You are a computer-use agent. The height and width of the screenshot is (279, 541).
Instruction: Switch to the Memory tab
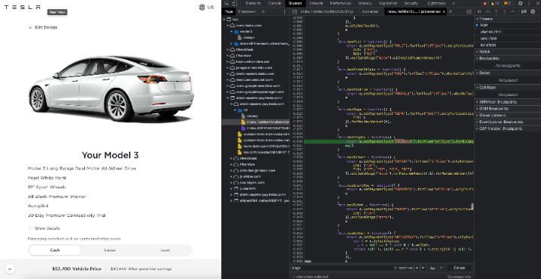[364, 3]
